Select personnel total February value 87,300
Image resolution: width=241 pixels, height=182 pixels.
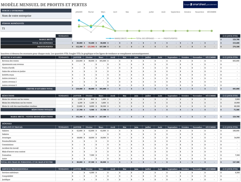pyautogui.click(x=89, y=162)
